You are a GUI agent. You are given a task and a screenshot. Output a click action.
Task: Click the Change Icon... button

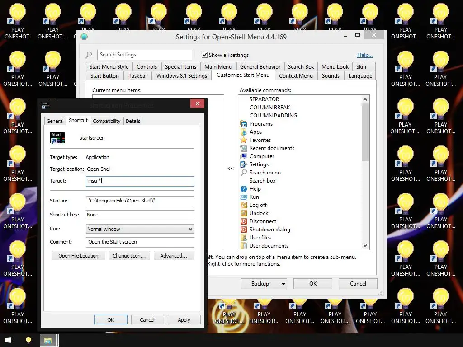129,256
